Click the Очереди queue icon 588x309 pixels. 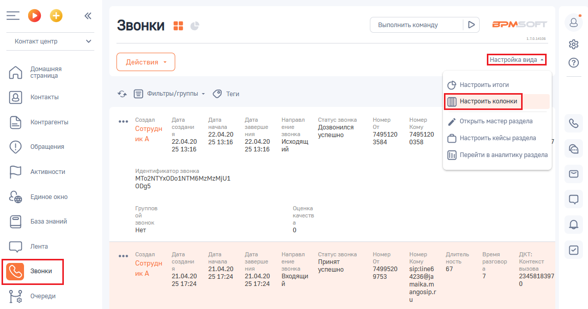coord(15,296)
